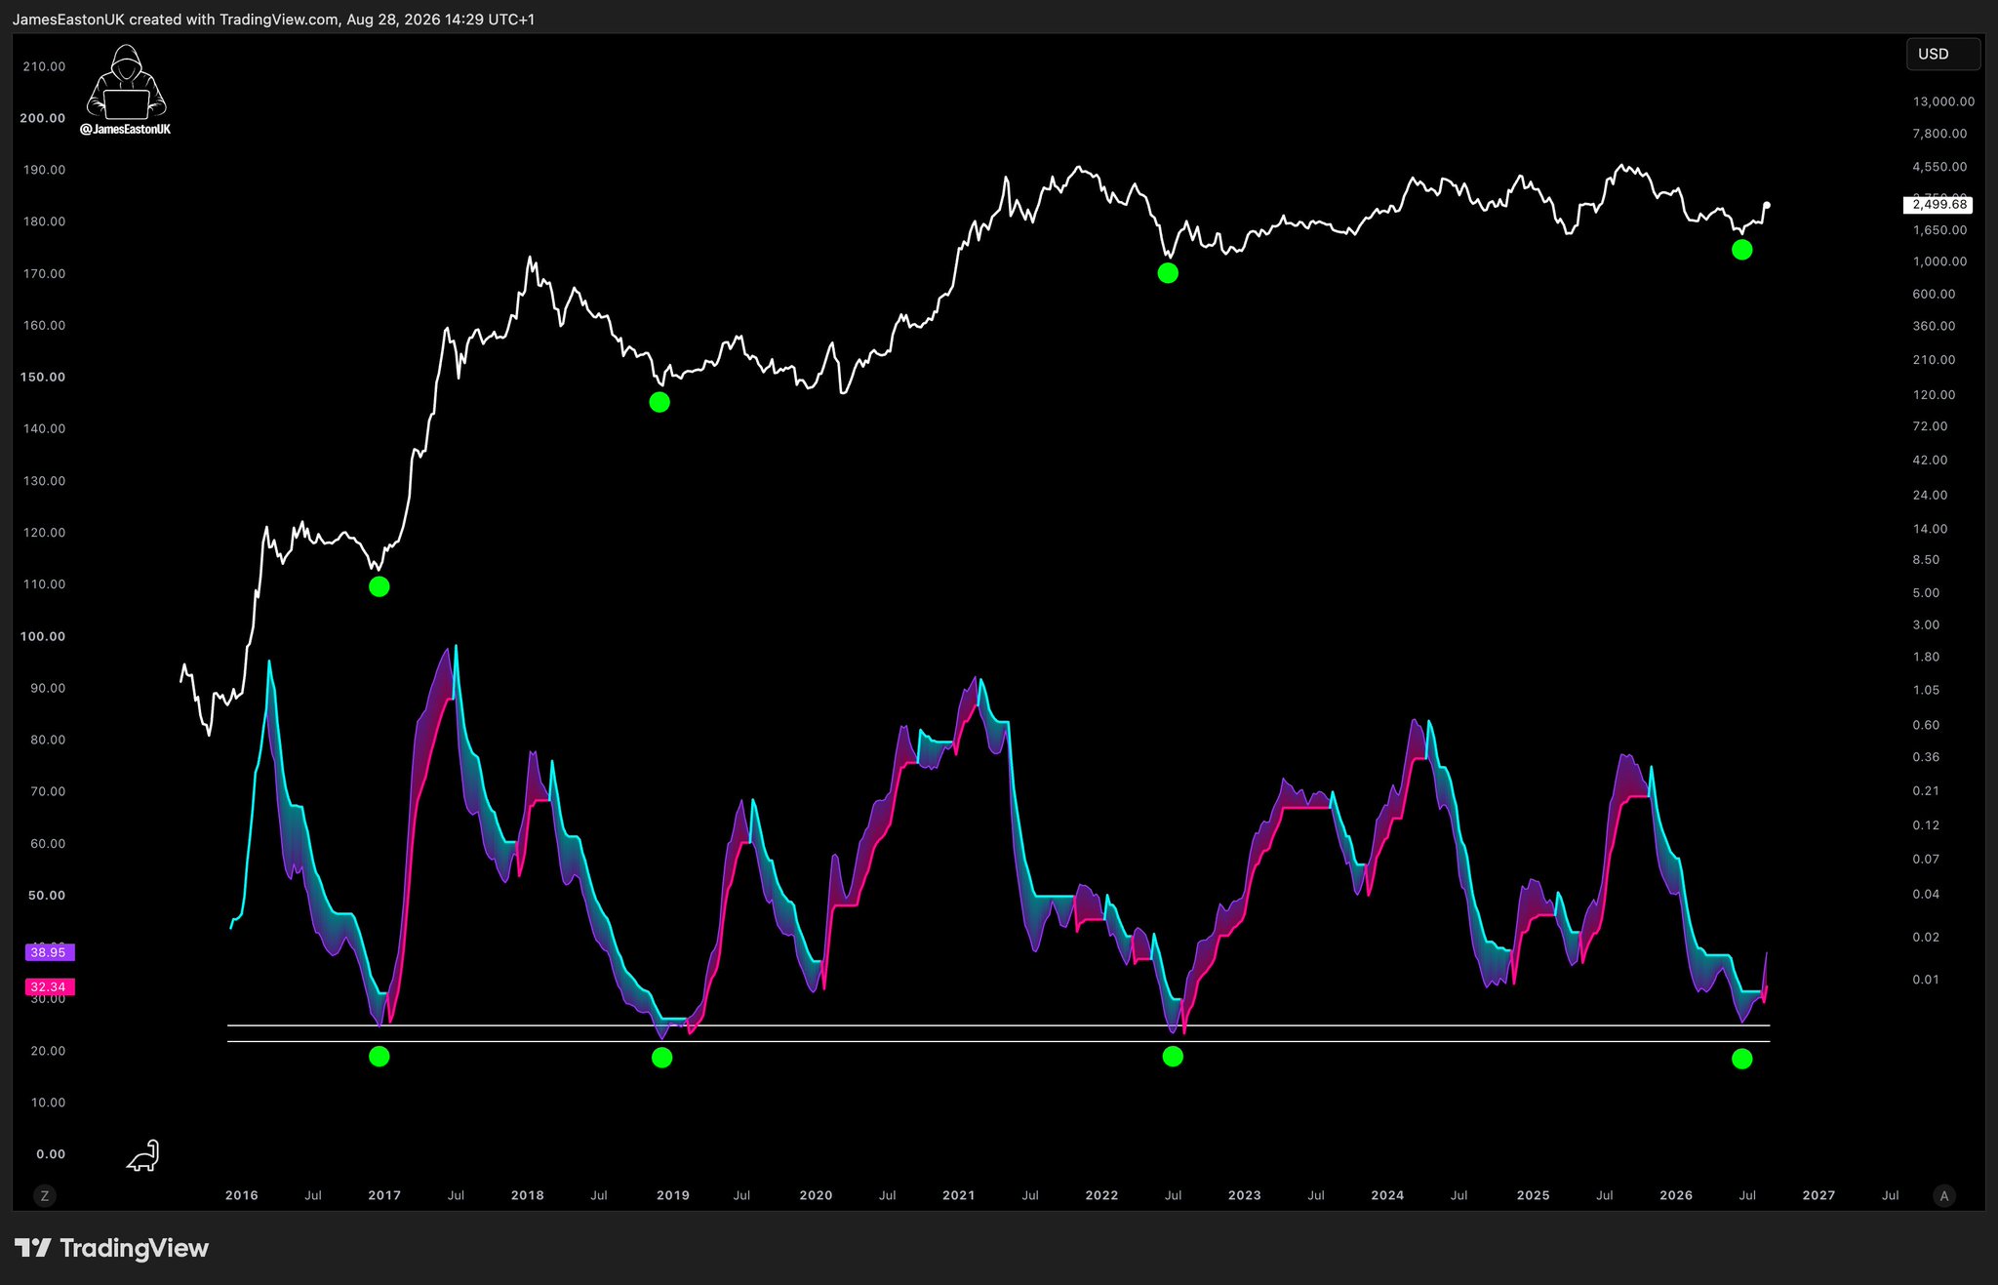Click the 2026 time axis label

[x=1677, y=1195]
